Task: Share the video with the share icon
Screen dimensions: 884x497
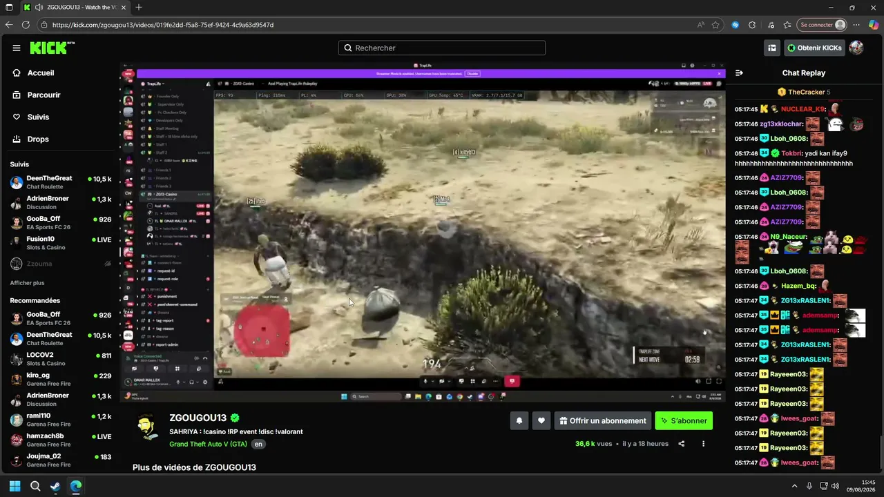Action: 682,444
